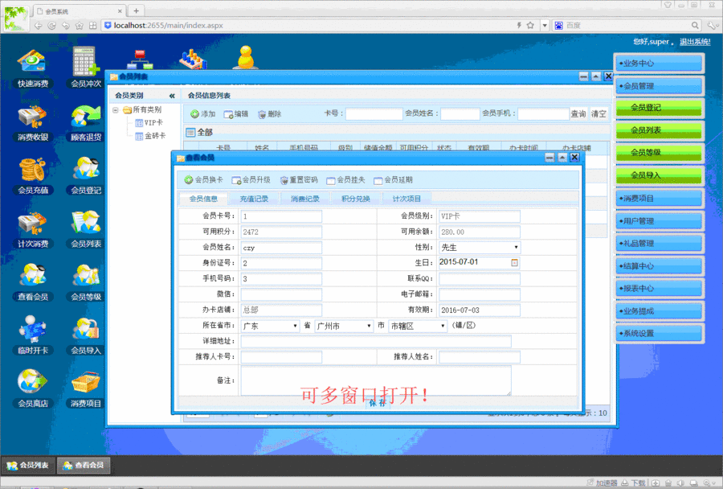Expand the 报表中心 sidebar menu
723x489 pixels.
[x=659, y=289]
